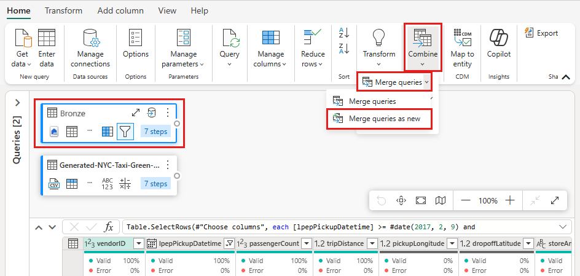
Task: Select the Generated-NYC-Taxi-Green query title
Action: tap(109, 165)
